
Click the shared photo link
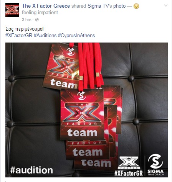click(119, 6)
